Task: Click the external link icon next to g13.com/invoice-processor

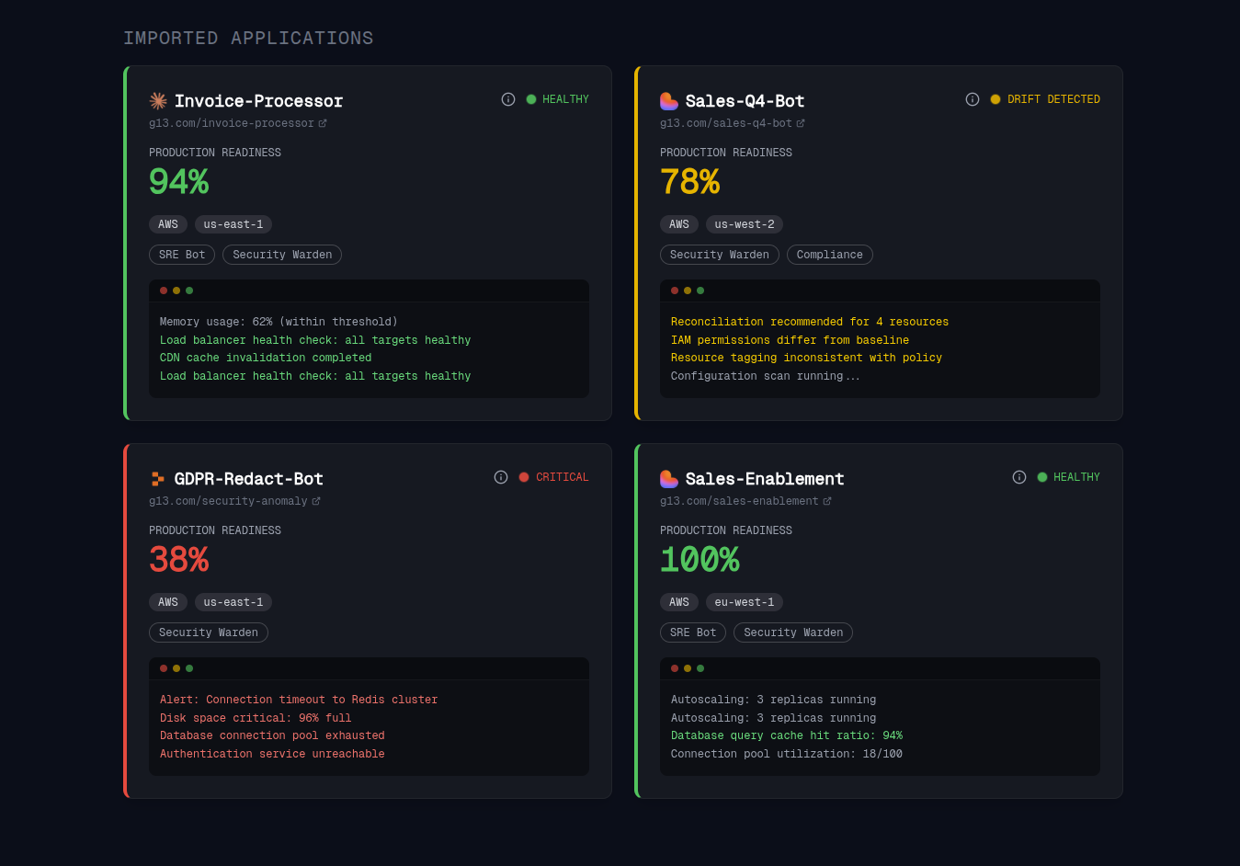Action: (323, 122)
